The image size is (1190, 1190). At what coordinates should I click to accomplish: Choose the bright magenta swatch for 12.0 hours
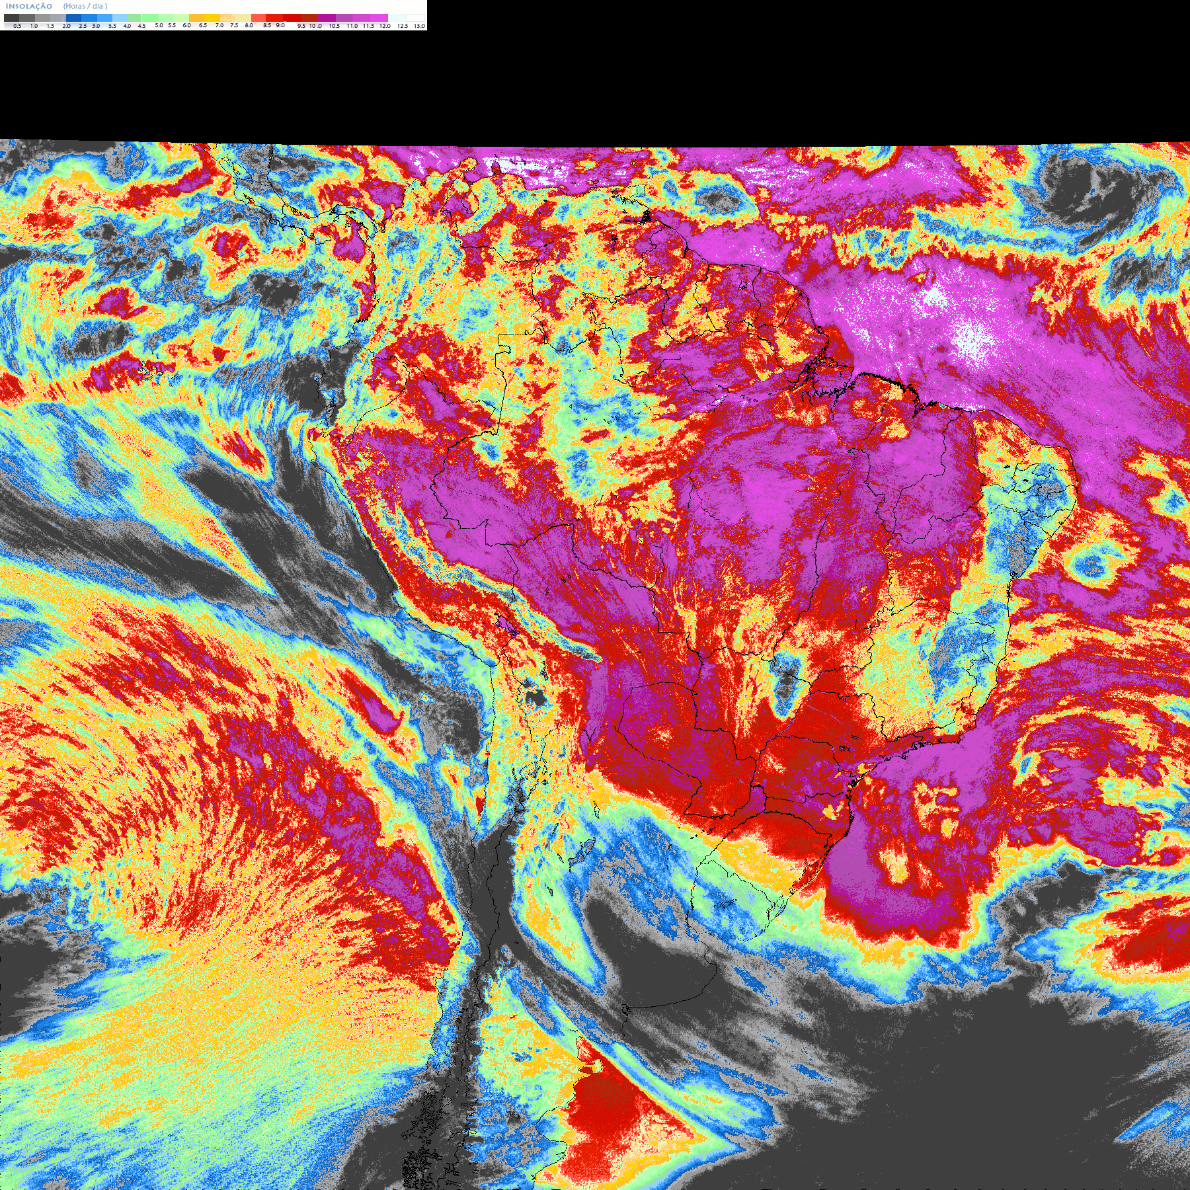click(x=379, y=18)
